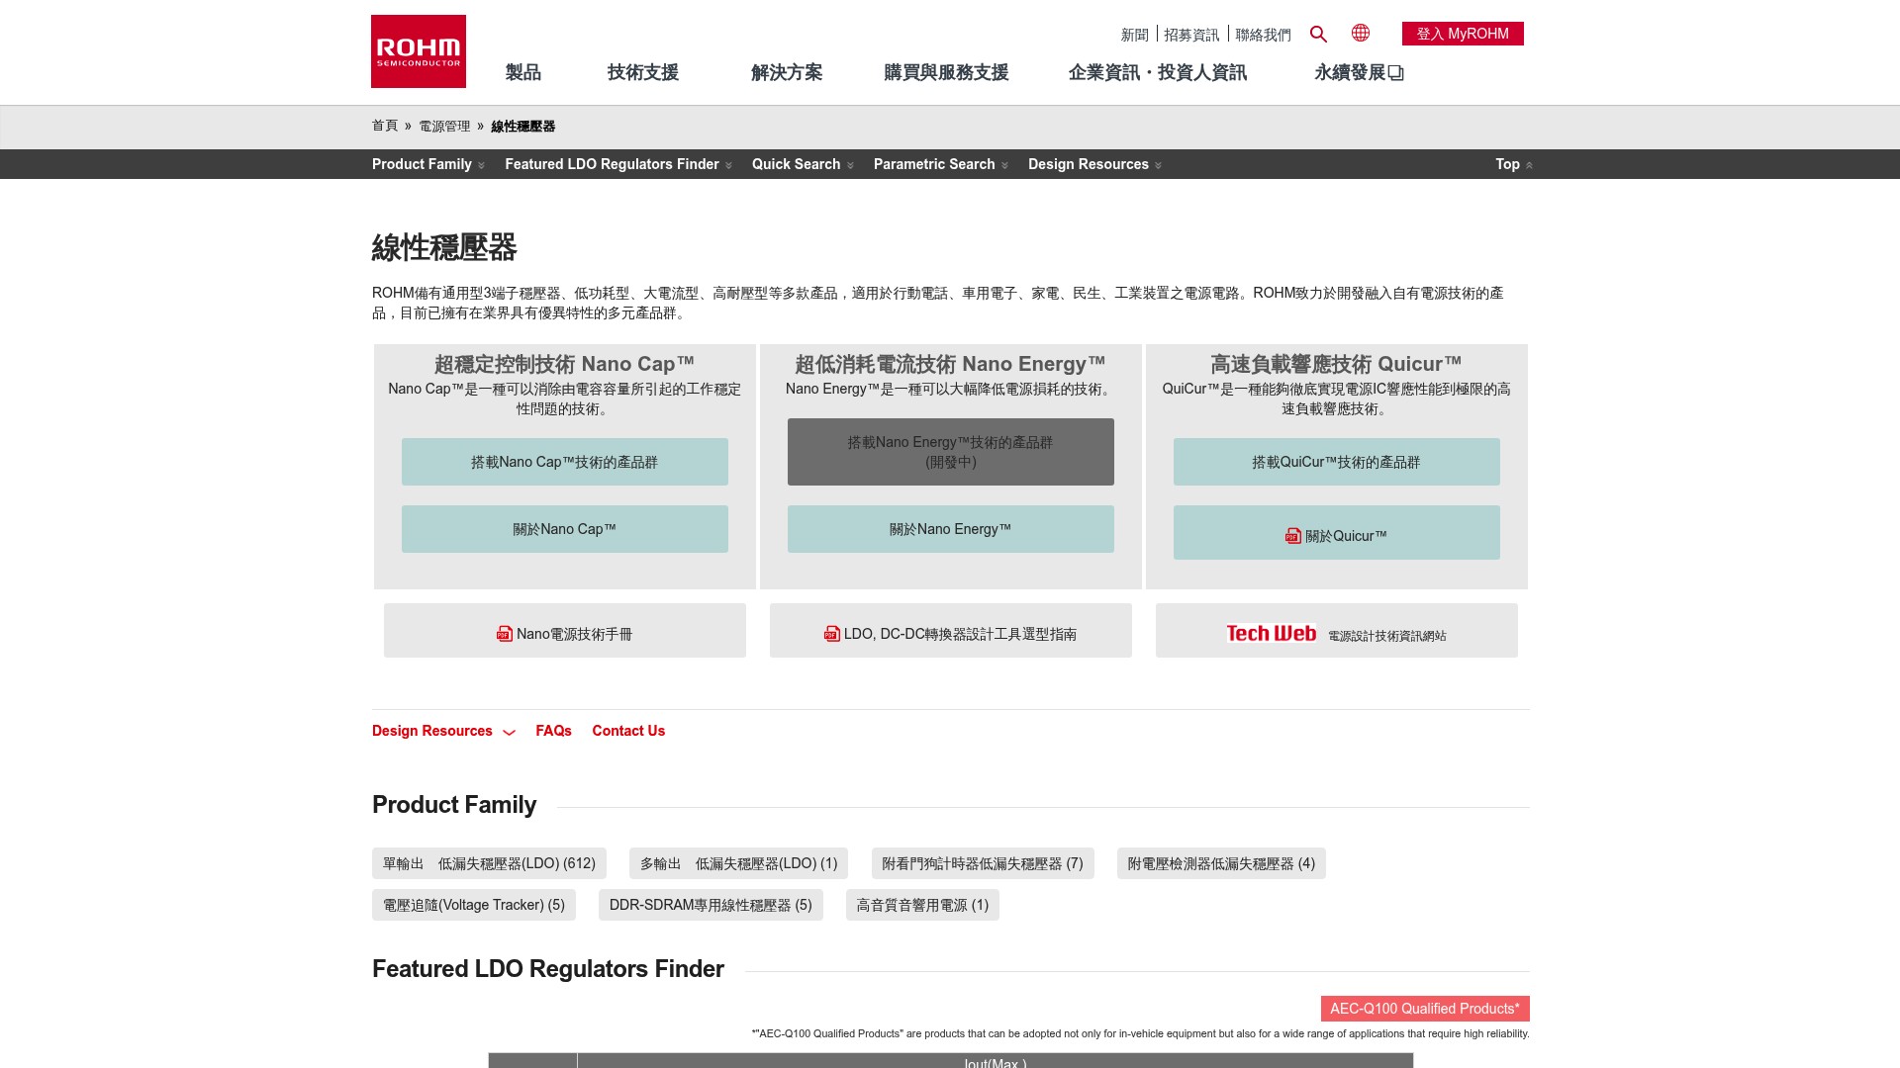Click the 超穩定控制技術 Nano Cap™ heading
The height and width of the screenshot is (1068, 1900).
(564, 364)
